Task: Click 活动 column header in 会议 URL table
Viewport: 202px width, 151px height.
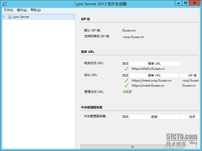Action: click(125, 75)
